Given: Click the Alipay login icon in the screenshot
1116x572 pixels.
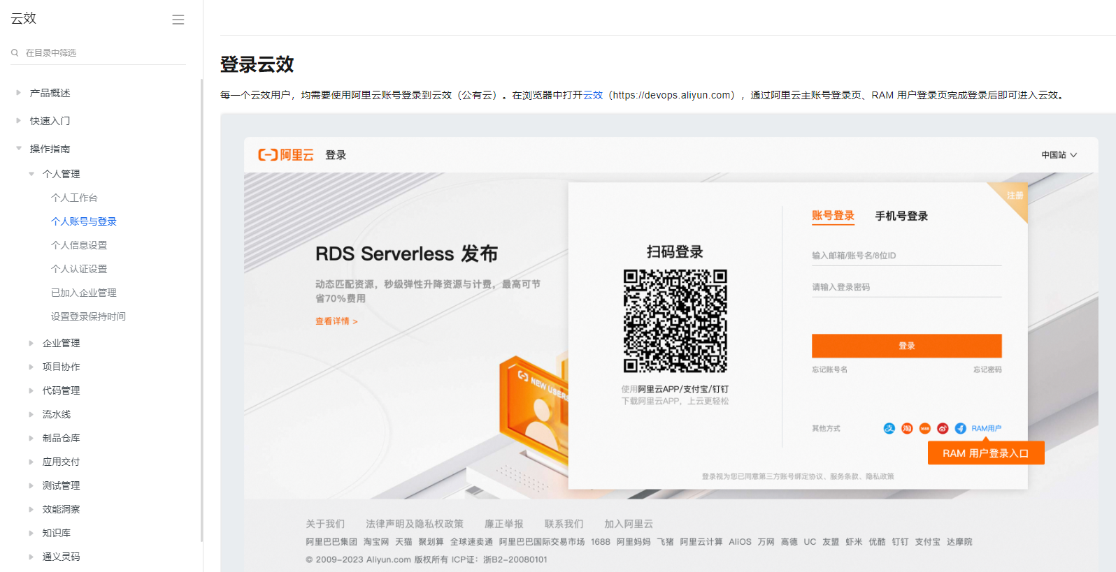Looking at the screenshot, I should tap(889, 428).
